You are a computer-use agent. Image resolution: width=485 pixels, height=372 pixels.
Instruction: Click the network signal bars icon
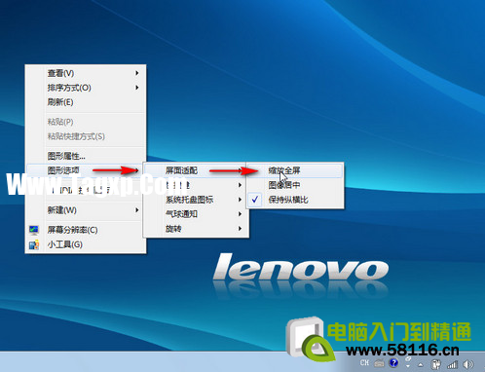click(x=452, y=364)
